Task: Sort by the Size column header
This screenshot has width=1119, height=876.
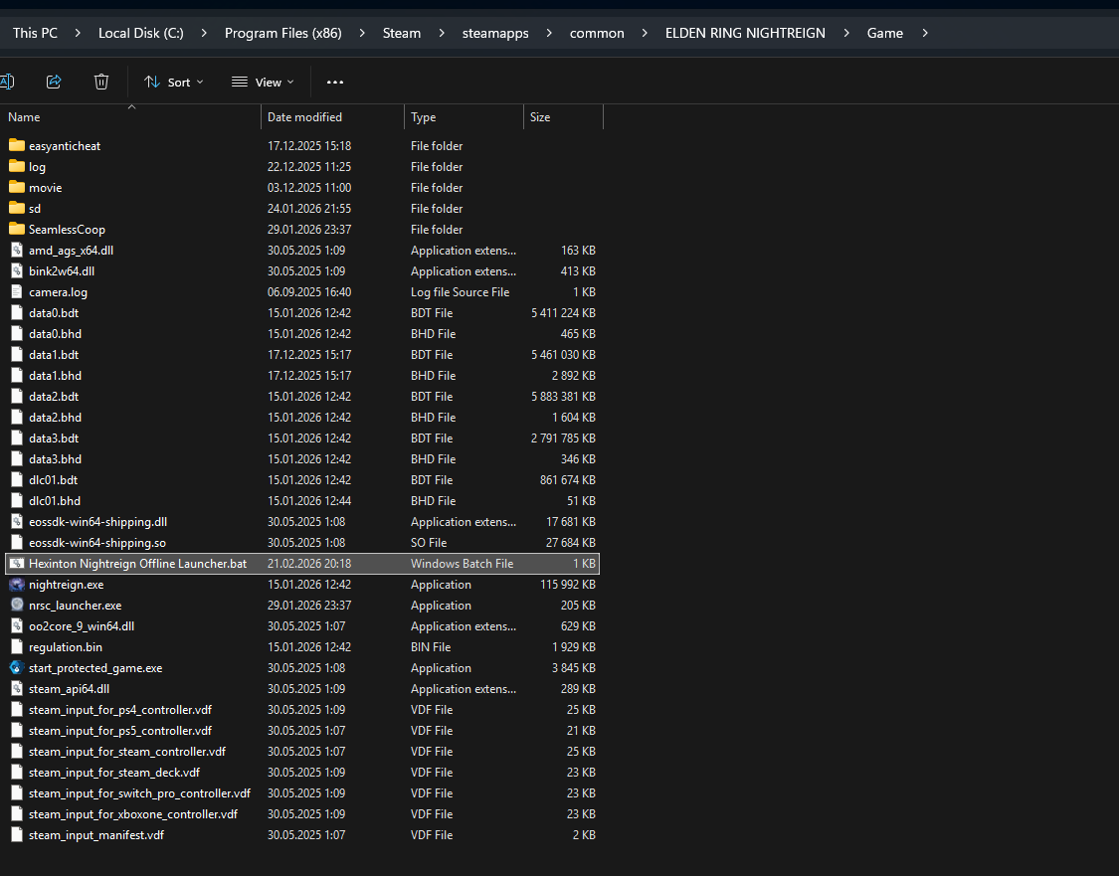Action: tap(540, 117)
